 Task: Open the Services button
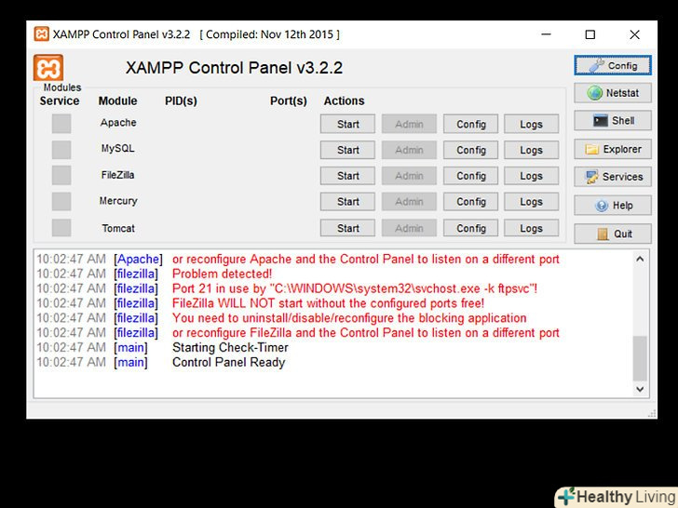[613, 177]
